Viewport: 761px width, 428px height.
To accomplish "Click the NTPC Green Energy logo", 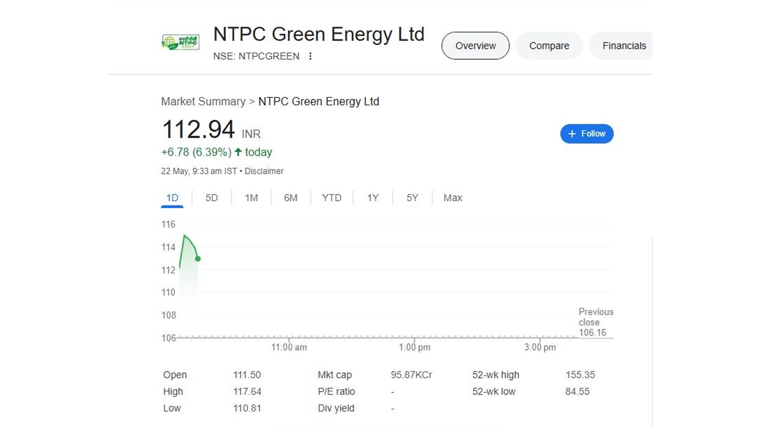I will coord(180,43).
